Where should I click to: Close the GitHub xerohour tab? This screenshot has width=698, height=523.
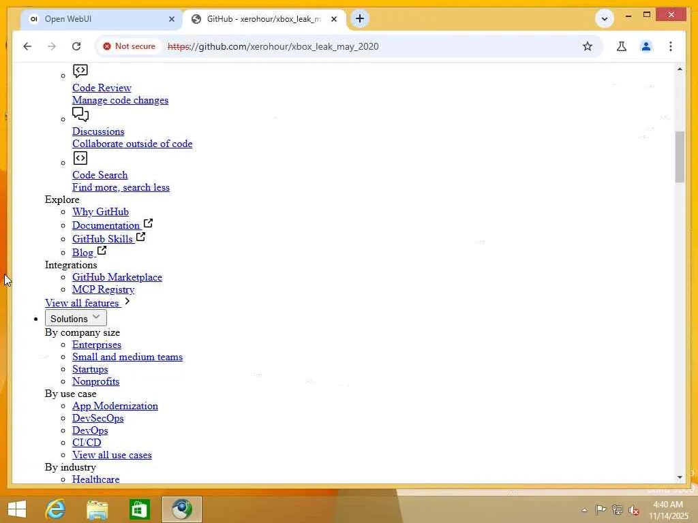pos(334,19)
